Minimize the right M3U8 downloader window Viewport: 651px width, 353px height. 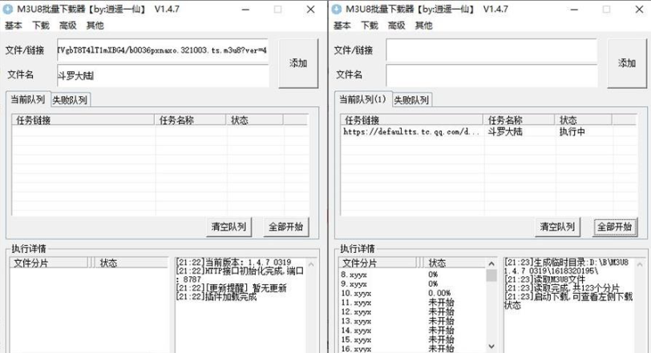(574, 9)
